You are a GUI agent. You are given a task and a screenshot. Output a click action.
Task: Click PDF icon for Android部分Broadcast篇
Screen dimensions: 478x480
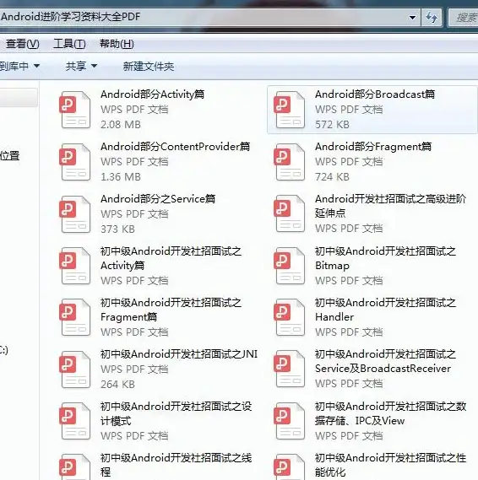coord(290,111)
